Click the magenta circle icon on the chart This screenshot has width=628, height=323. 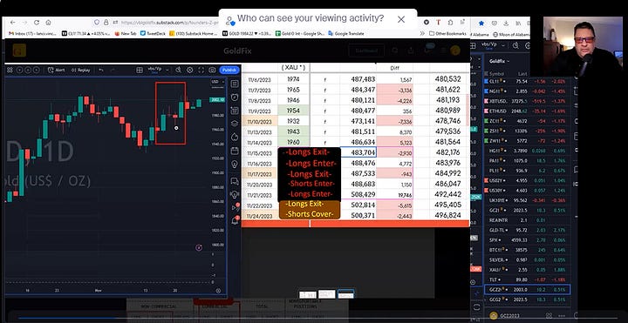pos(199,248)
